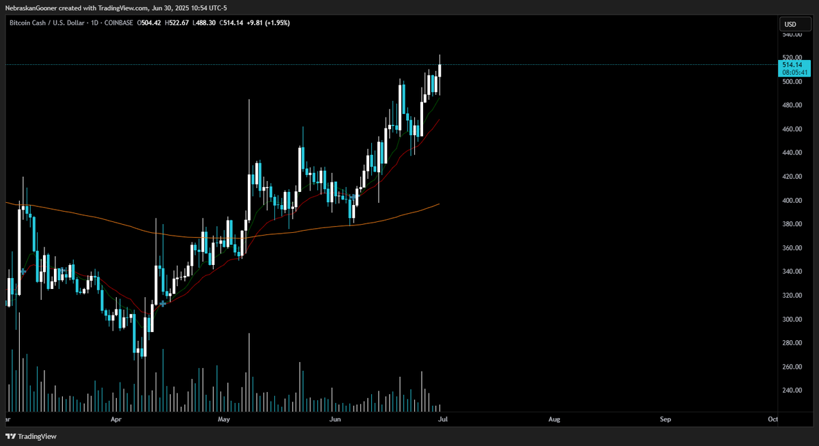
Task: Click the 340.00 price axis label
Action: coord(792,272)
